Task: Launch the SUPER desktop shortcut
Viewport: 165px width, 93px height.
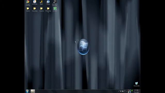Action: [35, 2]
